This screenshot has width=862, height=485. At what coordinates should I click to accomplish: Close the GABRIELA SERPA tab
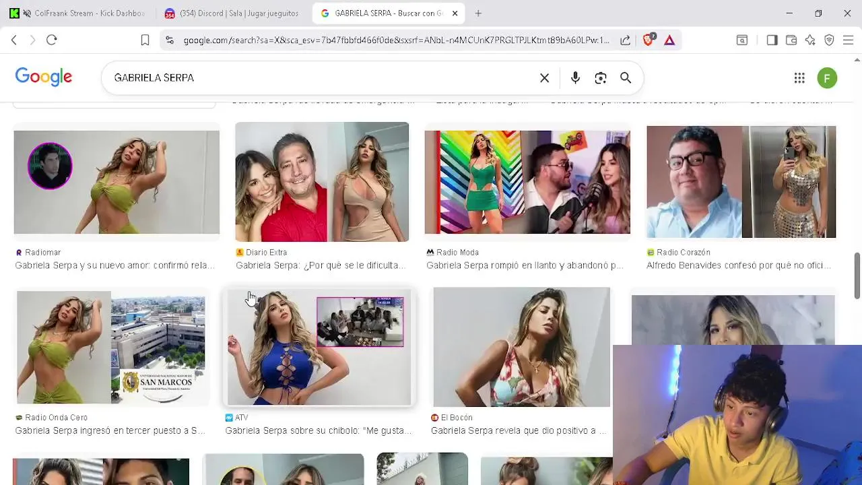[x=455, y=13]
